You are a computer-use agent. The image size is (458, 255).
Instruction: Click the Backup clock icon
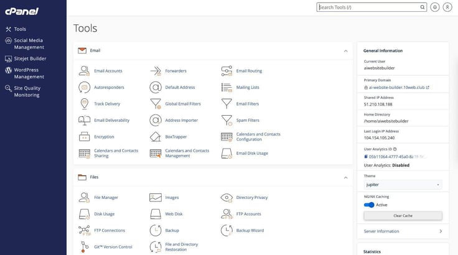click(x=156, y=231)
